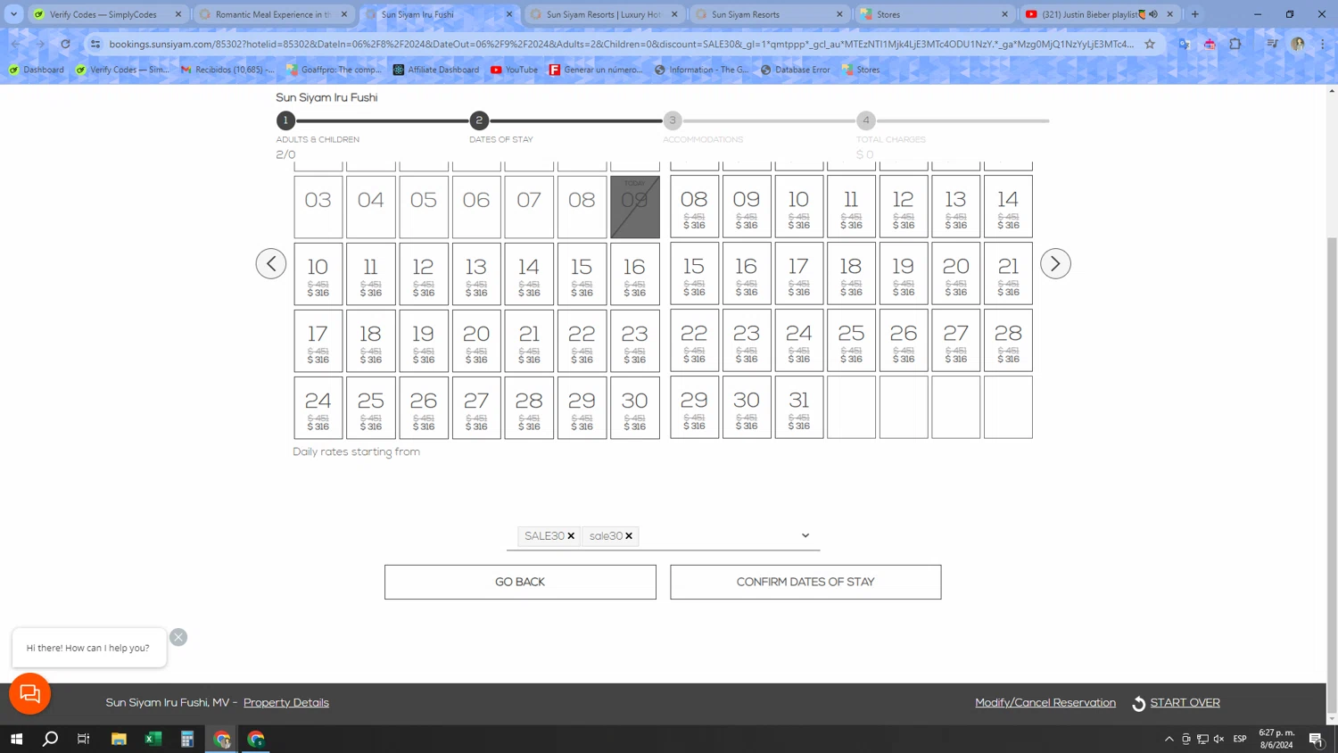Bookmark this page with star icon

[x=1150, y=44]
